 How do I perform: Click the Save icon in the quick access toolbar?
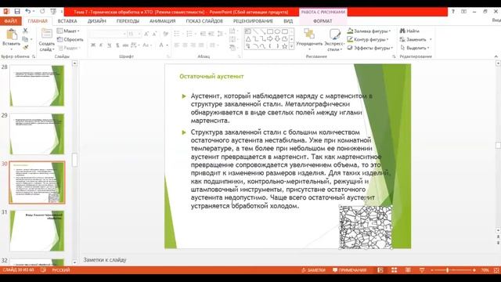17,12
